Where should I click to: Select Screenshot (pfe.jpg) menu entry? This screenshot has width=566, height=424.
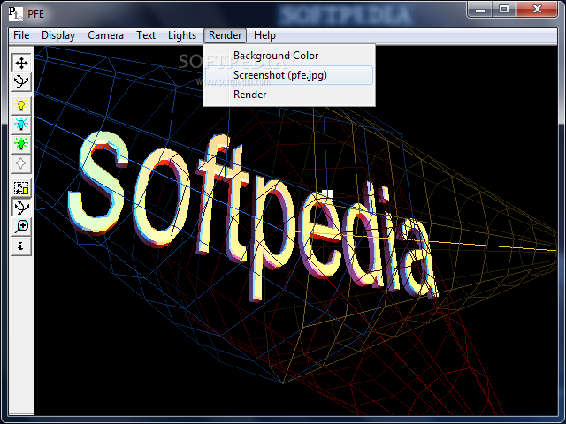[289, 75]
